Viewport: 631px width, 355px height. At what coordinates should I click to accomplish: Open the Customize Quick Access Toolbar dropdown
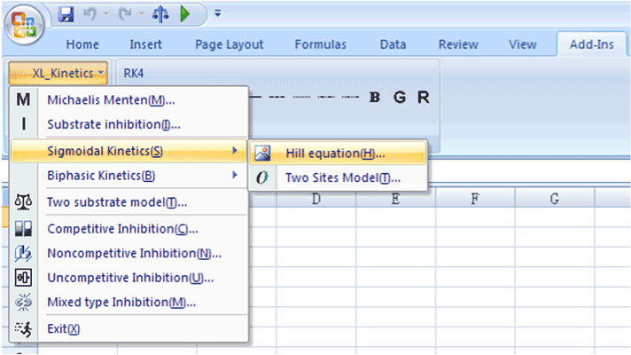(218, 13)
